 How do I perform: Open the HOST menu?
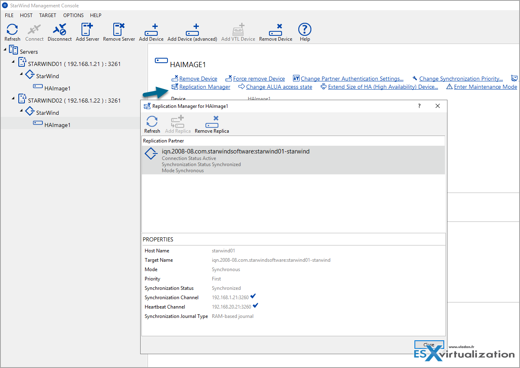click(x=26, y=15)
